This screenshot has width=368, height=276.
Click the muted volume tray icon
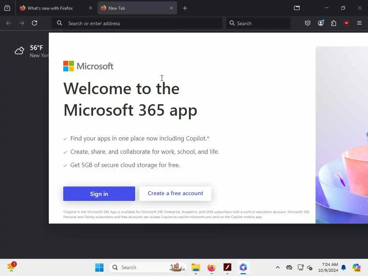(310, 267)
